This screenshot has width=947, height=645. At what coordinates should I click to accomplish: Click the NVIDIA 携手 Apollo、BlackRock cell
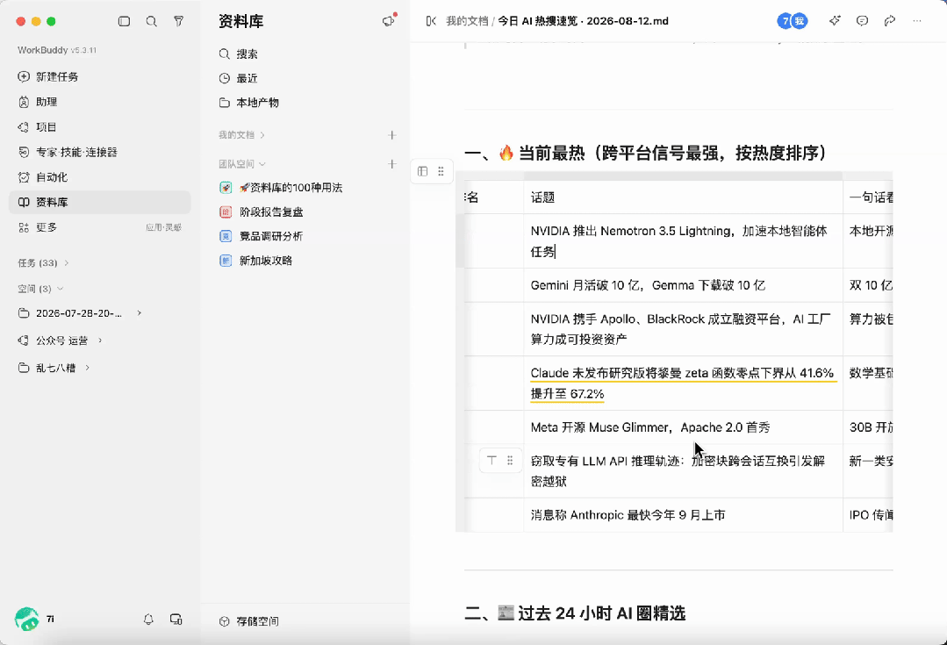[683, 329]
